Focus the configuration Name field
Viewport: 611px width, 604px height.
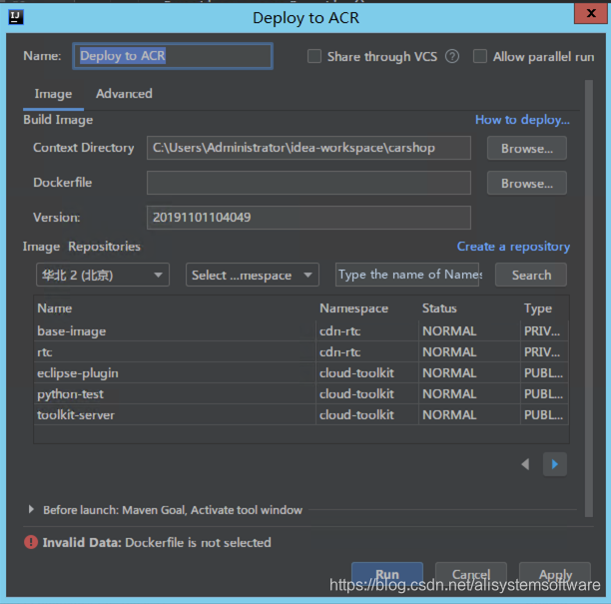[x=173, y=56]
